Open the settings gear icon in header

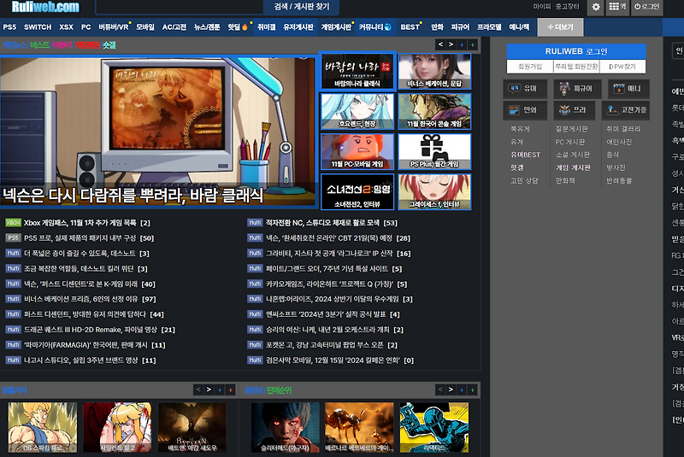[596, 7]
